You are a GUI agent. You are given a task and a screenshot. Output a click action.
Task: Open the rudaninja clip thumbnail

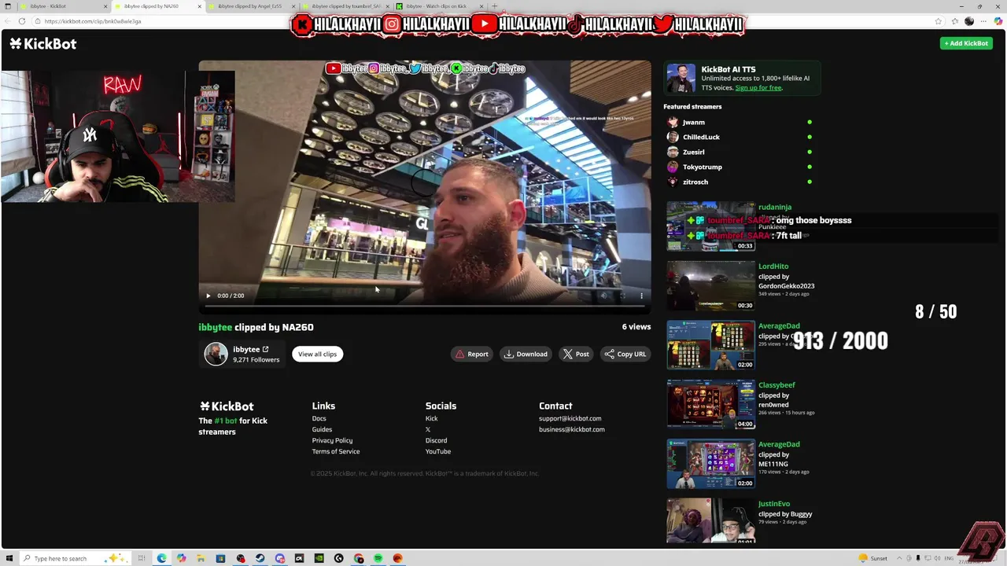pyautogui.click(x=710, y=226)
